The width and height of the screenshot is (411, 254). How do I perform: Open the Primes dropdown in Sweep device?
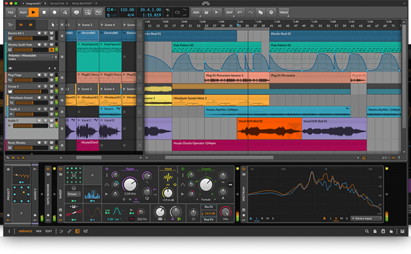[74, 194]
